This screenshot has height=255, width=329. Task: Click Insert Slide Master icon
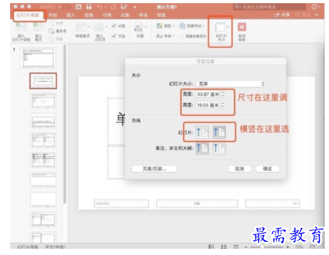(x=21, y=28)
